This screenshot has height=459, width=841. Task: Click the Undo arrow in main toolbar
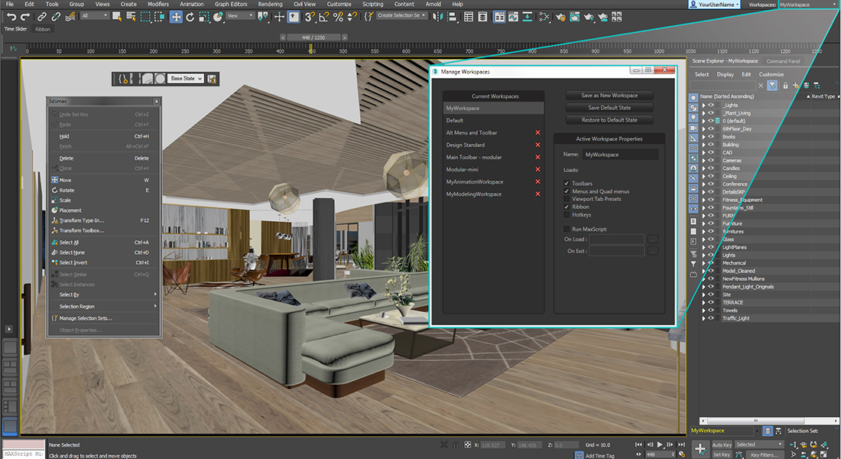(x=11, y=16)
